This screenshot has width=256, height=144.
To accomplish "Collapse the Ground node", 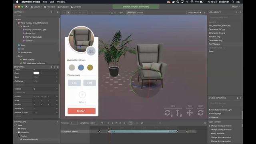I will click(x=19, y=26).
